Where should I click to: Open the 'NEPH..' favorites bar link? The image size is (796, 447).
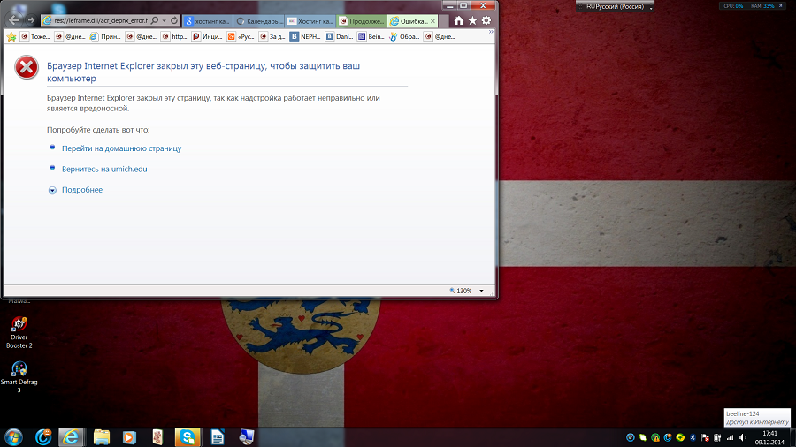(306, 36)
